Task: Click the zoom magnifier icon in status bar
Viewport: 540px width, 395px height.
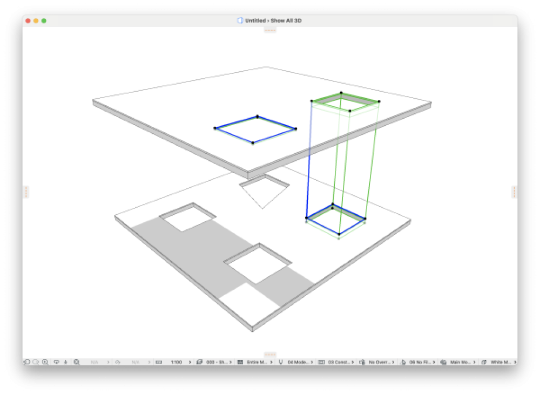Action: [45, 362]
